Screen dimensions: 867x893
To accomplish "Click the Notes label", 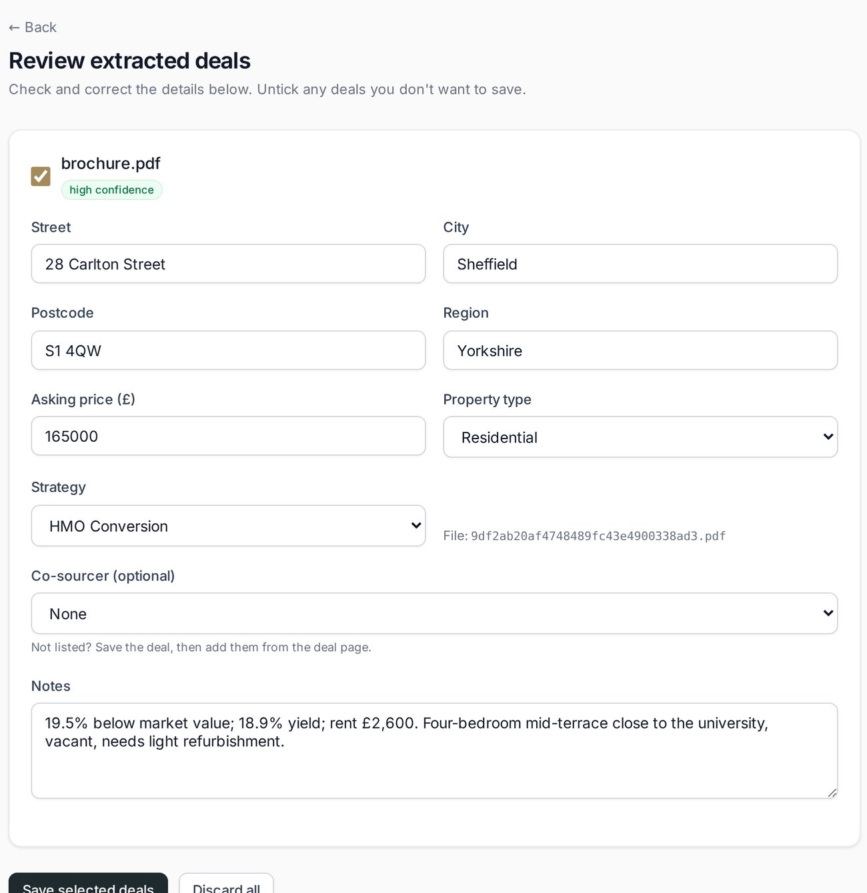I will point(51,686).
